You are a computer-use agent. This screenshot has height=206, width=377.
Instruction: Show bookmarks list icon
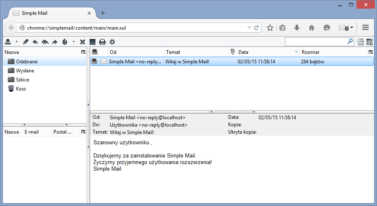(x=282, y=28)
